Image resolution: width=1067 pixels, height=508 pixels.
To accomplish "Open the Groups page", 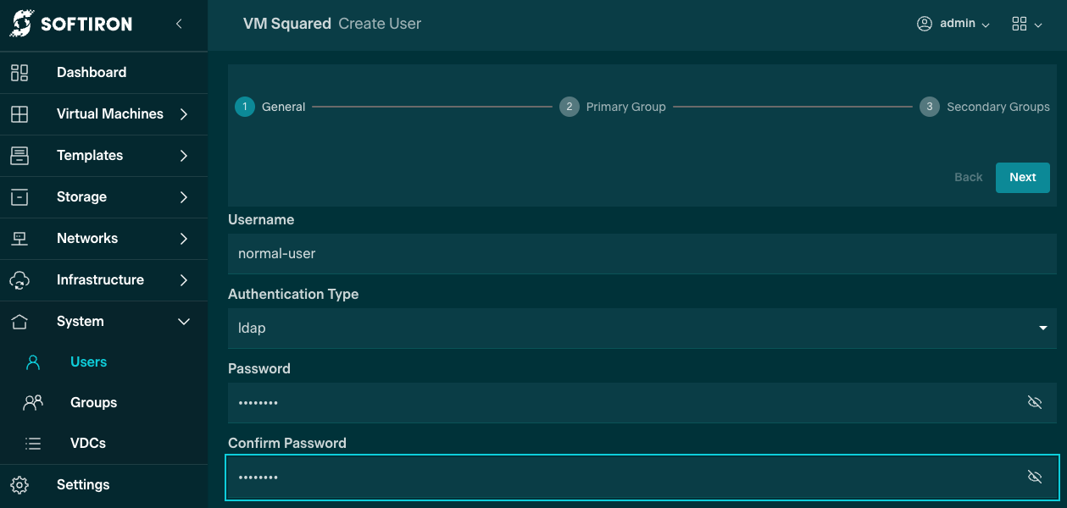I will [93, 403].
